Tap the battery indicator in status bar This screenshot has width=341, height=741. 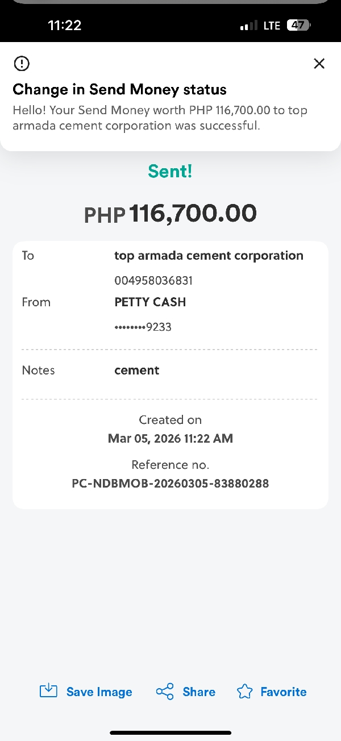pyautogui.click(x=298, y=26)
